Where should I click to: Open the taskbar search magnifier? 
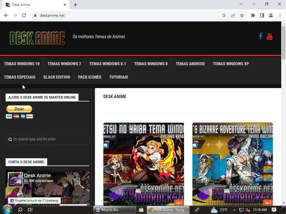(x=20, y=210)
